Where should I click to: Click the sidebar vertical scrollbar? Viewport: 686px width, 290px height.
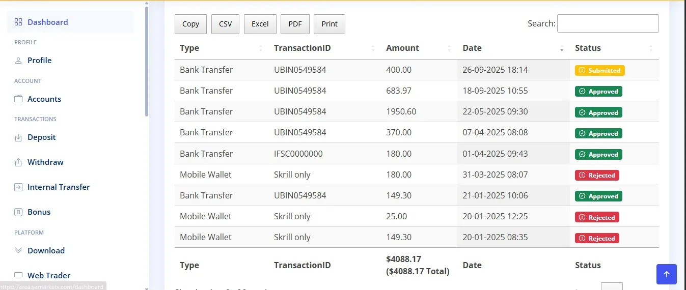tap(147, 61)
